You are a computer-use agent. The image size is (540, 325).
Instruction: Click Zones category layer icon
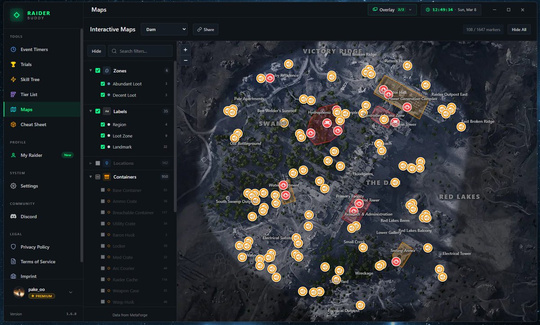click(107, 71)
